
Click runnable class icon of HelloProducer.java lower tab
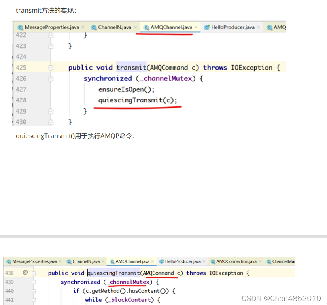161,261
